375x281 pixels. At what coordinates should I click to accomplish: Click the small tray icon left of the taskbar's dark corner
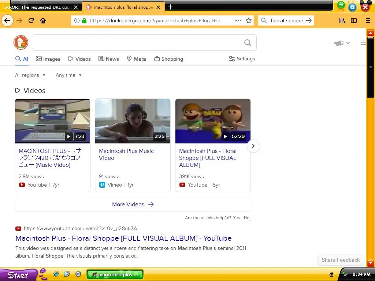[x=331, y=274]
